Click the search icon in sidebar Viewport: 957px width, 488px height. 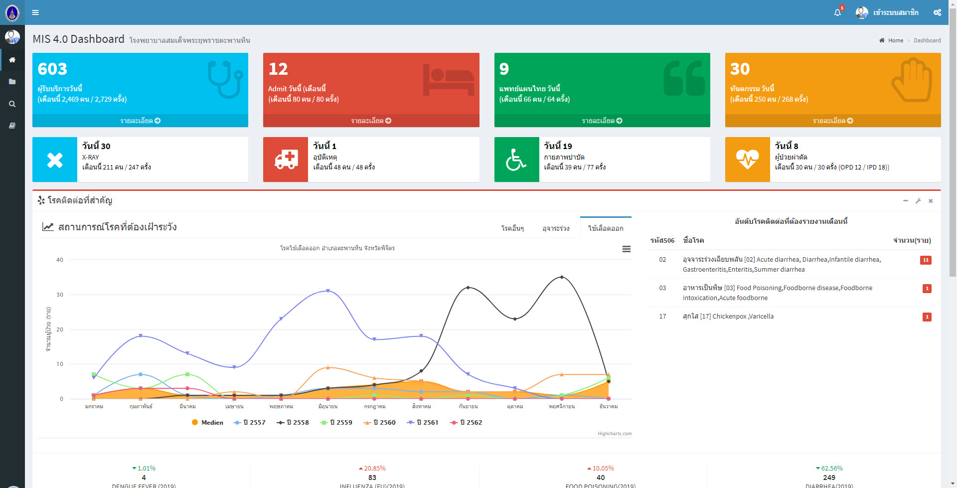click(12, 104)
